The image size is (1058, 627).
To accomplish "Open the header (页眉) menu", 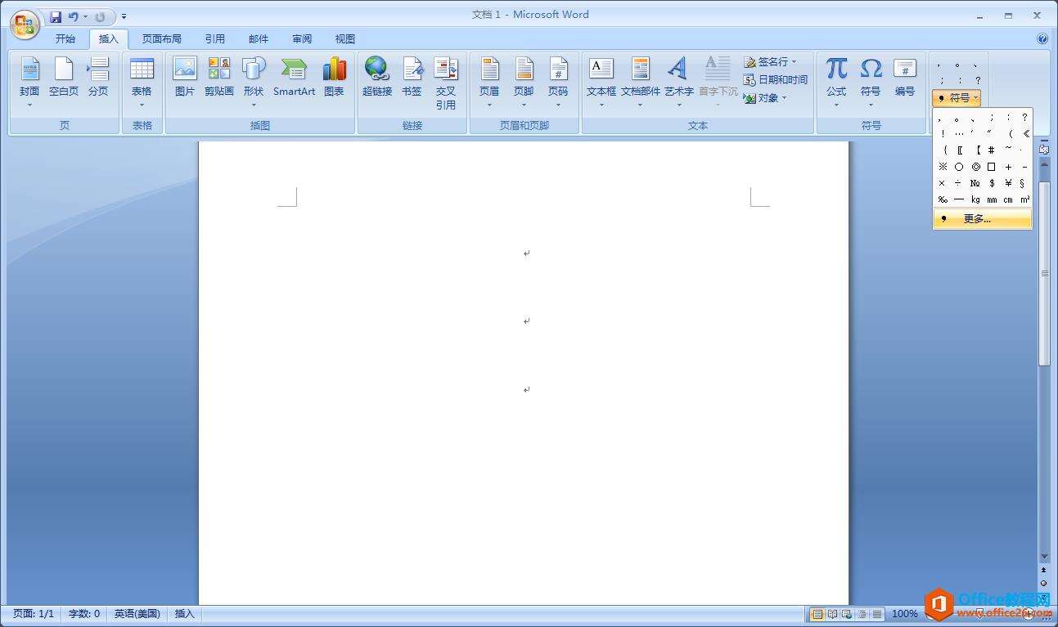I will click(489, 83).
